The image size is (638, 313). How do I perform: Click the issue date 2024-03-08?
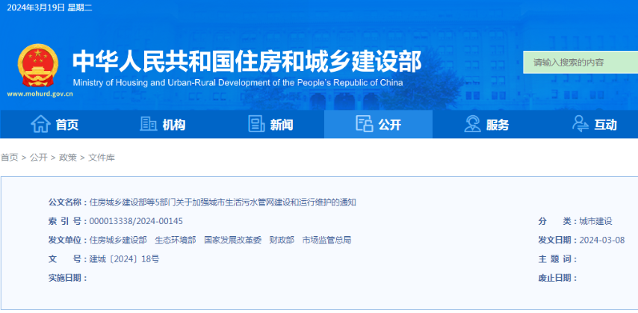(602, 240)
